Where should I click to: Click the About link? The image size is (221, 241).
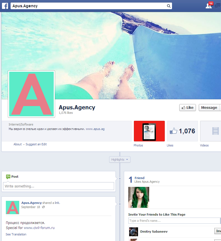[18, 144]
